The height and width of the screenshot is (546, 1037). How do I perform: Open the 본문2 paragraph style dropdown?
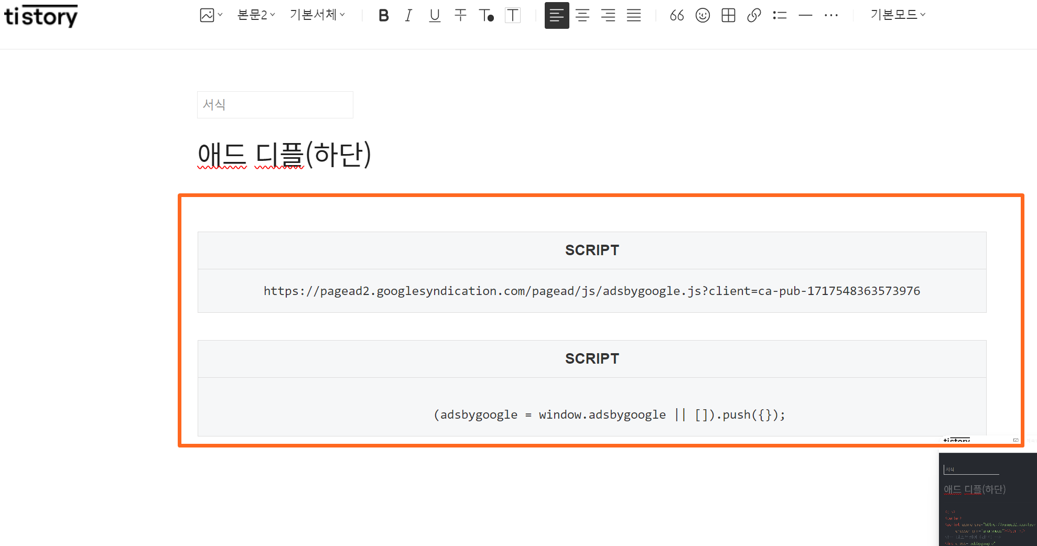(255, 15)
